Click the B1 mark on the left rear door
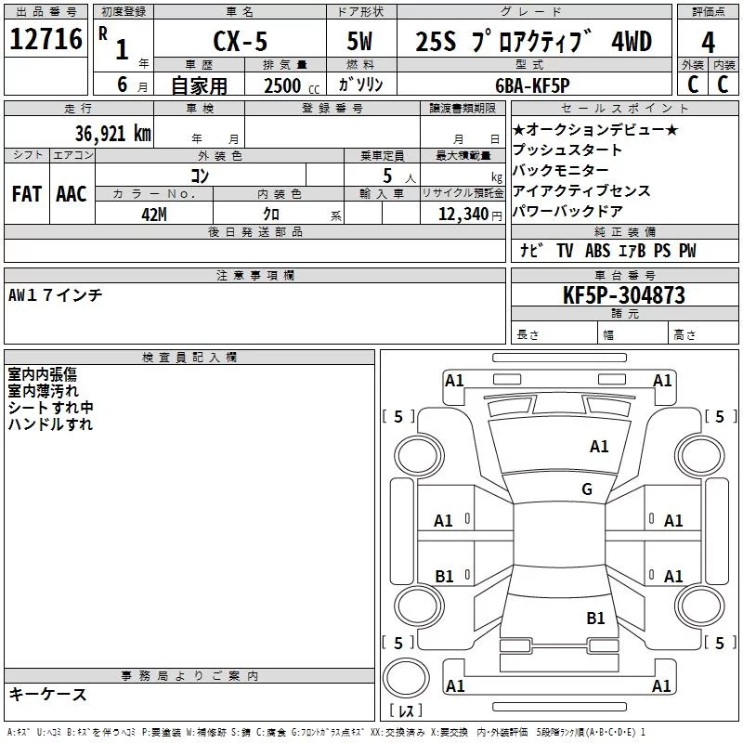 tap(445, 576)
